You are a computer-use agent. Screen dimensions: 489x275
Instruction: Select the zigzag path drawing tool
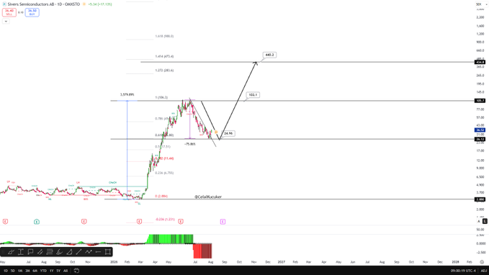tap(89, 252)
